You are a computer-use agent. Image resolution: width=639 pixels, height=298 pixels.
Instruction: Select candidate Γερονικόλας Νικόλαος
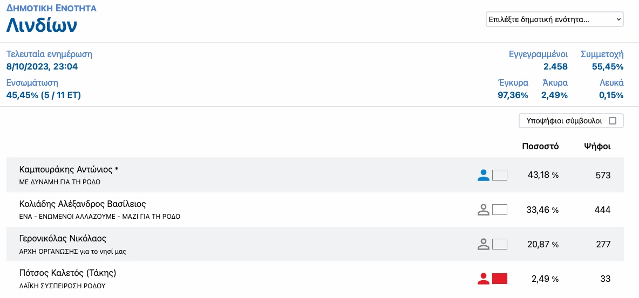[x=63, y=239]
